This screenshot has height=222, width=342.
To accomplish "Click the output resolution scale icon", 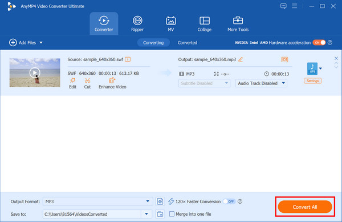I will coord(217,74).
